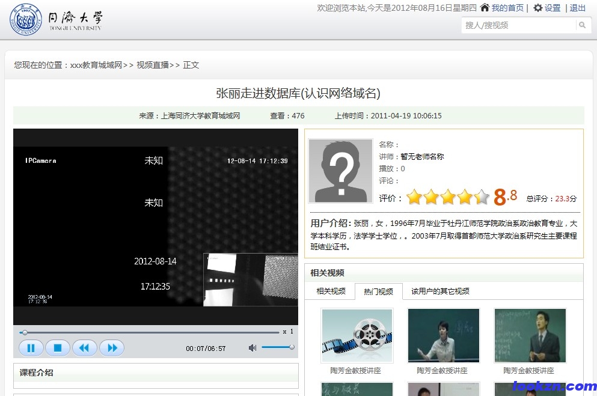Open the film reel video thumbnail
The width and height of the screenshot is (597, 396).
pos(357,335)
